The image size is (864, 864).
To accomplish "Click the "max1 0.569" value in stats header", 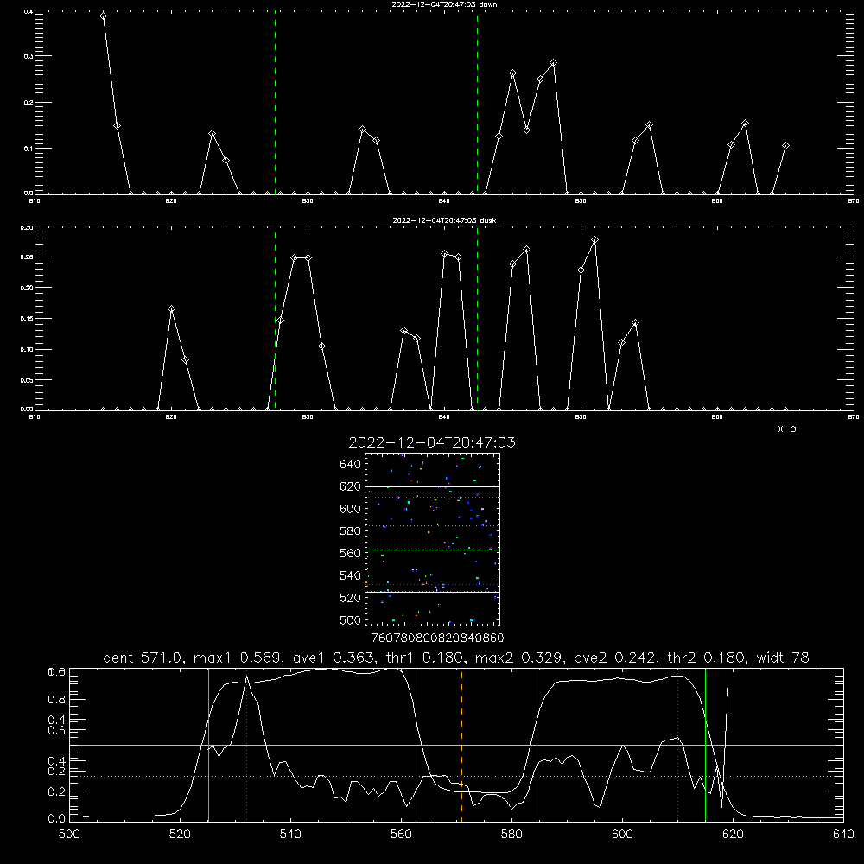I will (x=239, y=658).
